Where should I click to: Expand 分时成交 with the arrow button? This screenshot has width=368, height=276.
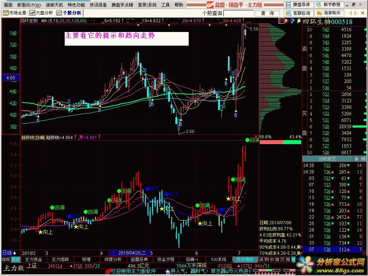point(357,159)
